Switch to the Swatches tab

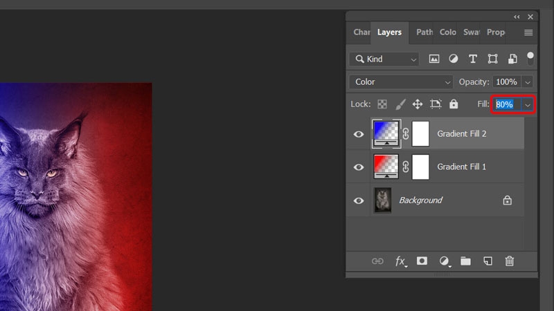tap(472, 32)
